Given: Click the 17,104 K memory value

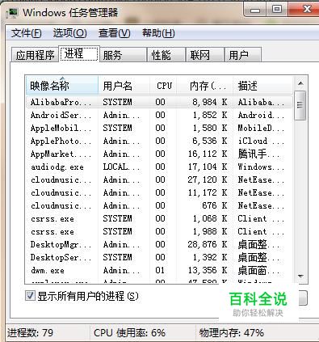Looking at the screenshot, I should tap(208, 167).
